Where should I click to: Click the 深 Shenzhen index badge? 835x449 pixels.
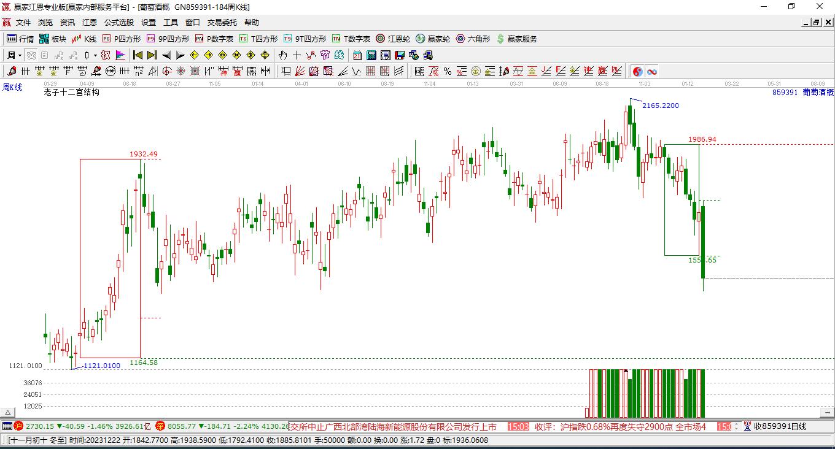coord(160,426)
